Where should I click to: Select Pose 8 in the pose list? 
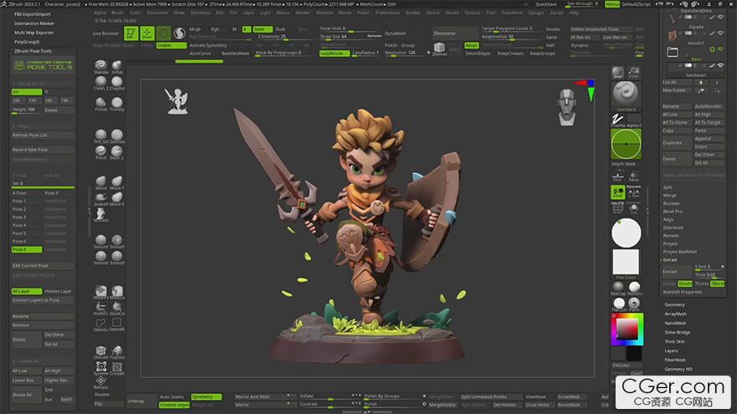click(27, 250)
